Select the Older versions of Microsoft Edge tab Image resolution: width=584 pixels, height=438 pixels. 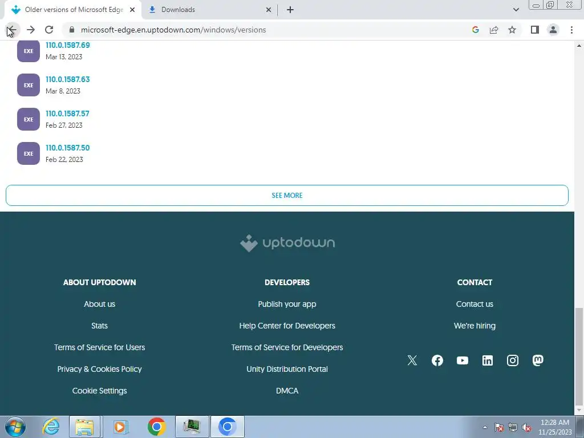click(x=73, y=10)
